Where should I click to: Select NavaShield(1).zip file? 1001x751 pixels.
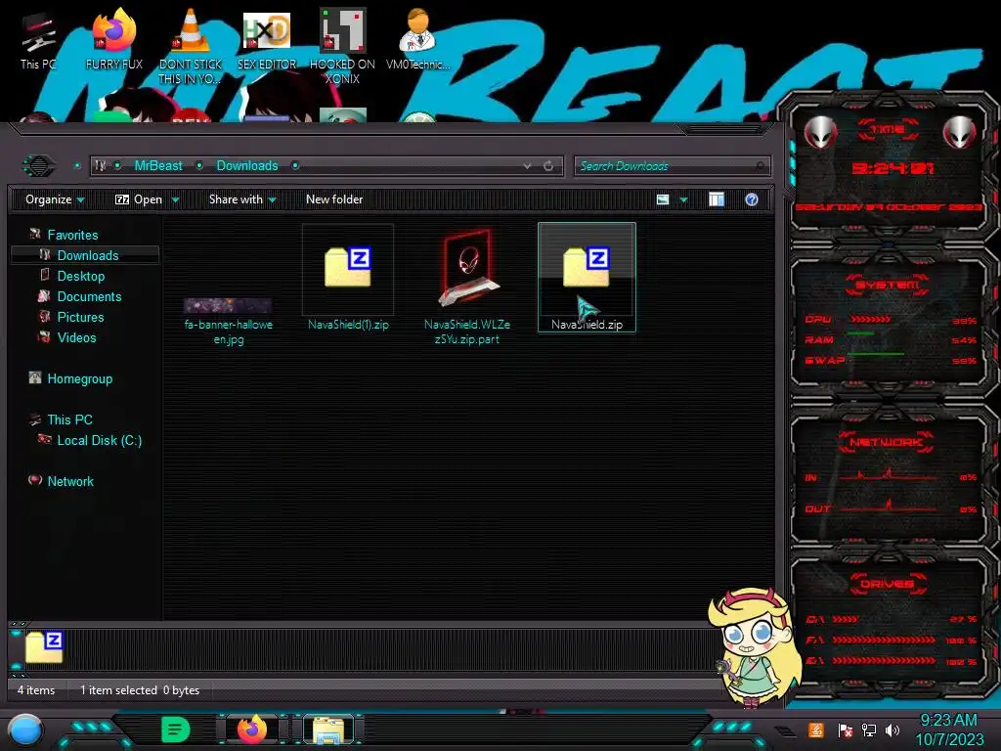point(348,277)
